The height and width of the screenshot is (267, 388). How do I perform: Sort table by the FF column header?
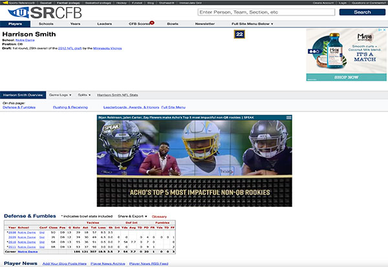point(173,227)
